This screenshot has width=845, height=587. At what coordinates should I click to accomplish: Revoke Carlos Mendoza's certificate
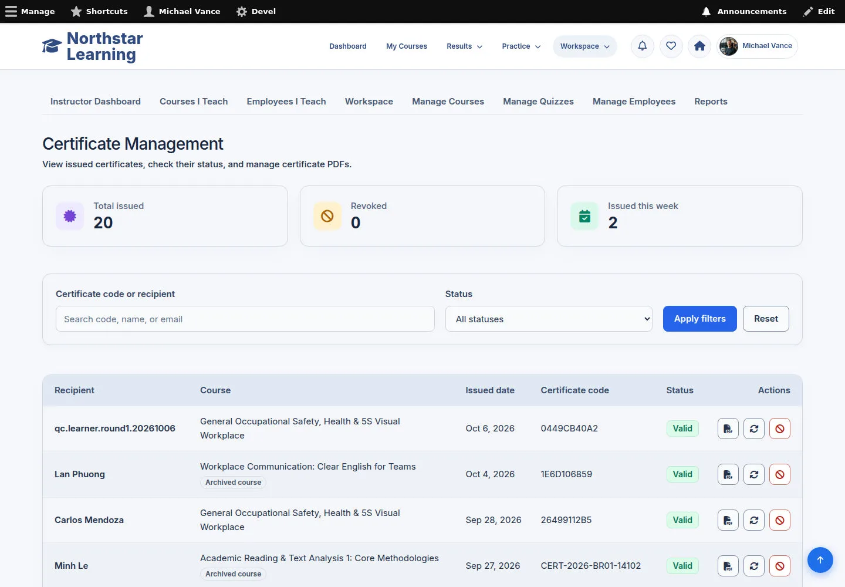[x=780, y=520]
